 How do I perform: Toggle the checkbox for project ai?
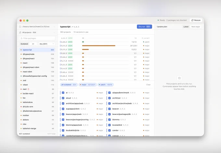[x=63, y=93]
